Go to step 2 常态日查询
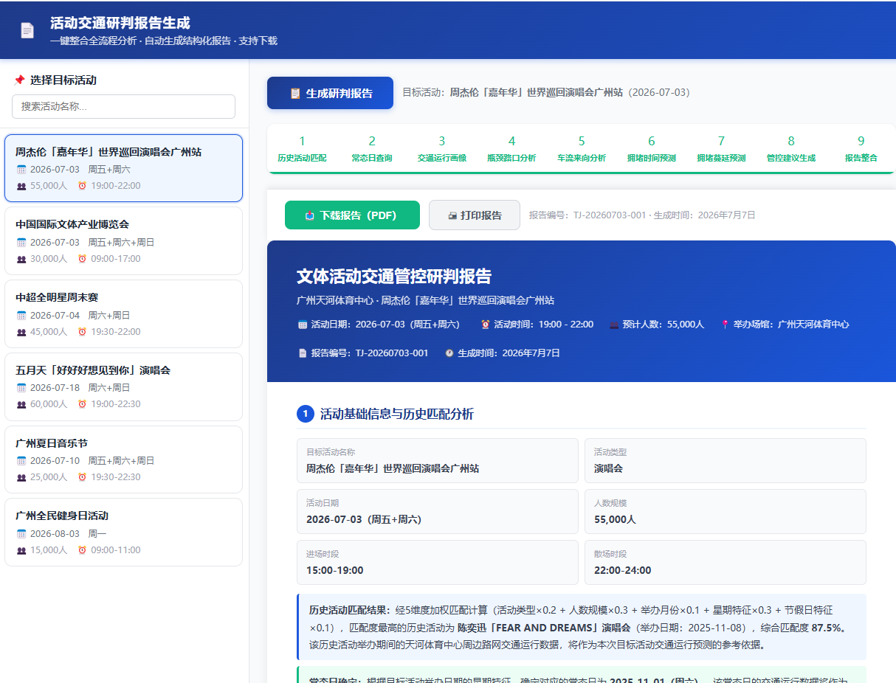This screenshot has width=896, height=683. 372,148
